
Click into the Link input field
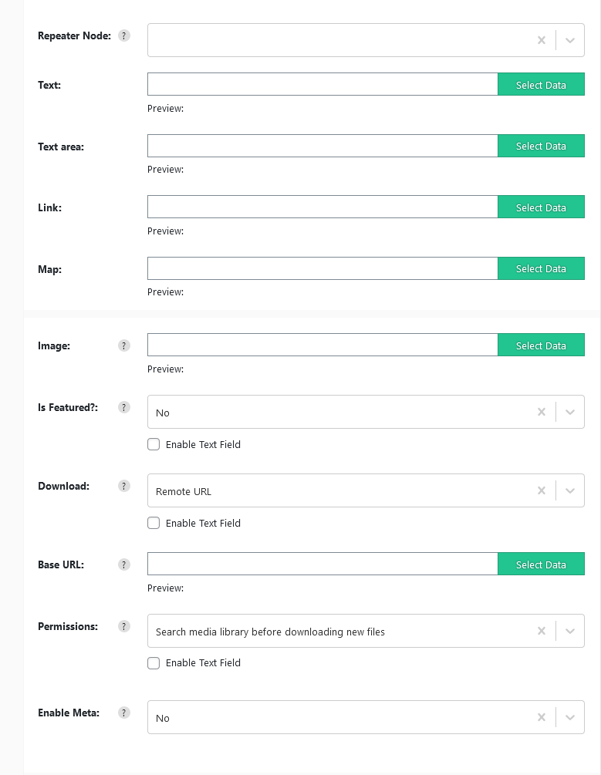(x=322, y=207)
